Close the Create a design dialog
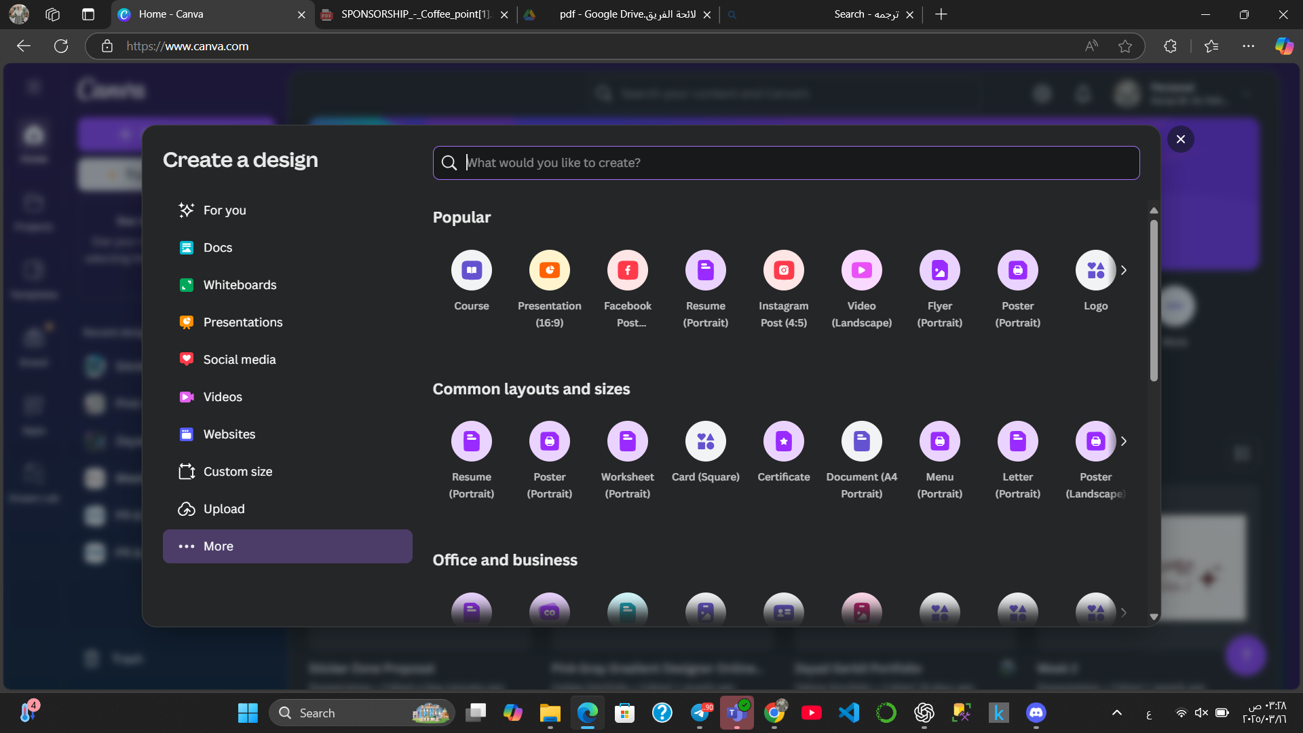This screenshot has height=733, width=1303. (x=1180, y=139)
